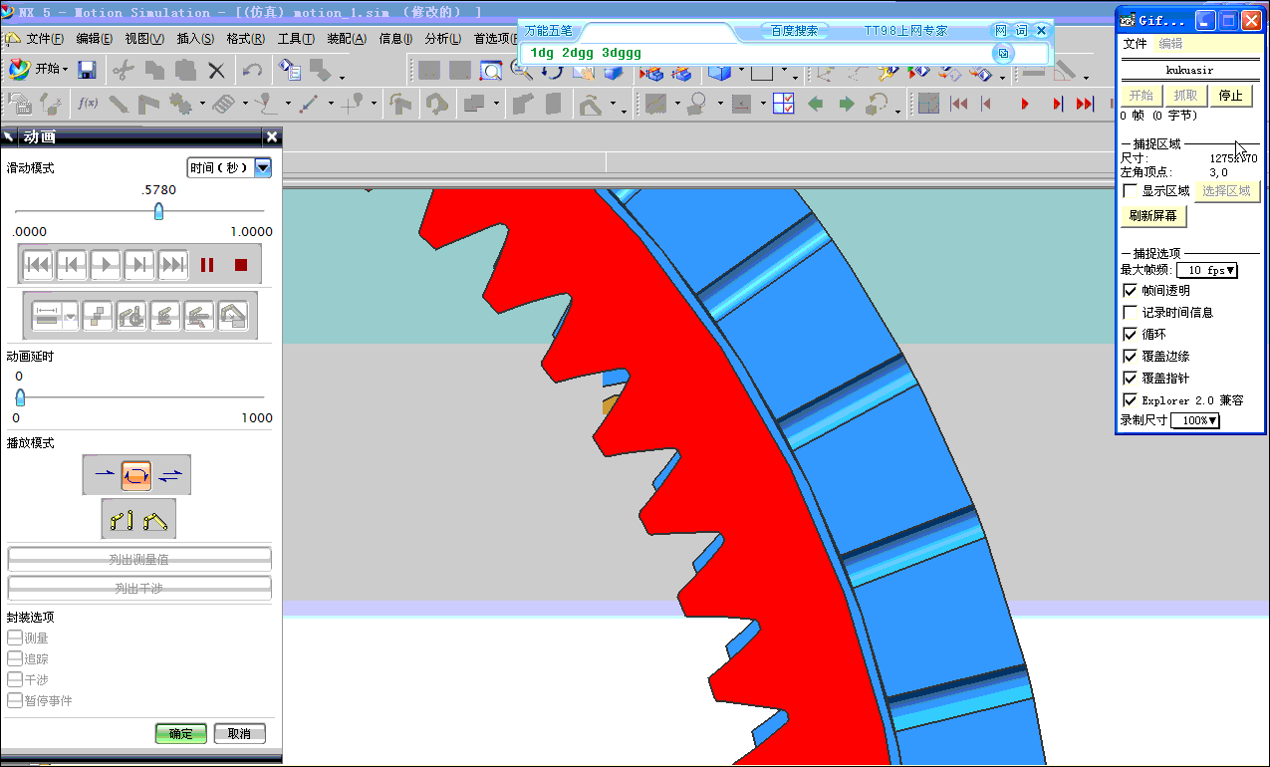Image resolution: width=1270 pixels, height=767 pixels.
Task: Click the Delete X icon in toolbar
Action: coord(216,70)
